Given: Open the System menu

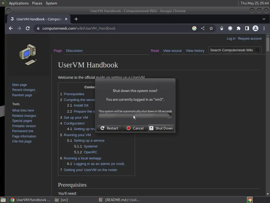Looking at the screenshot, I should pos(51,3).
